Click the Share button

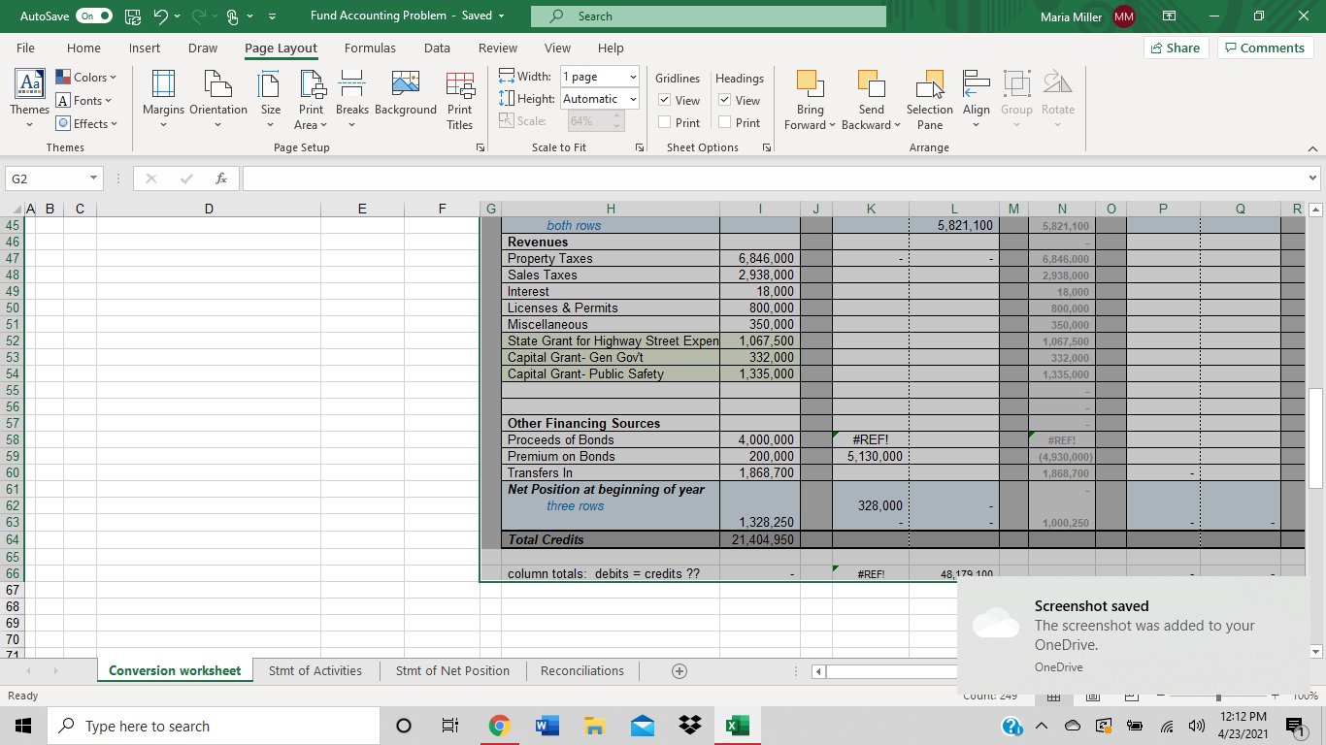click(1176, 47)
